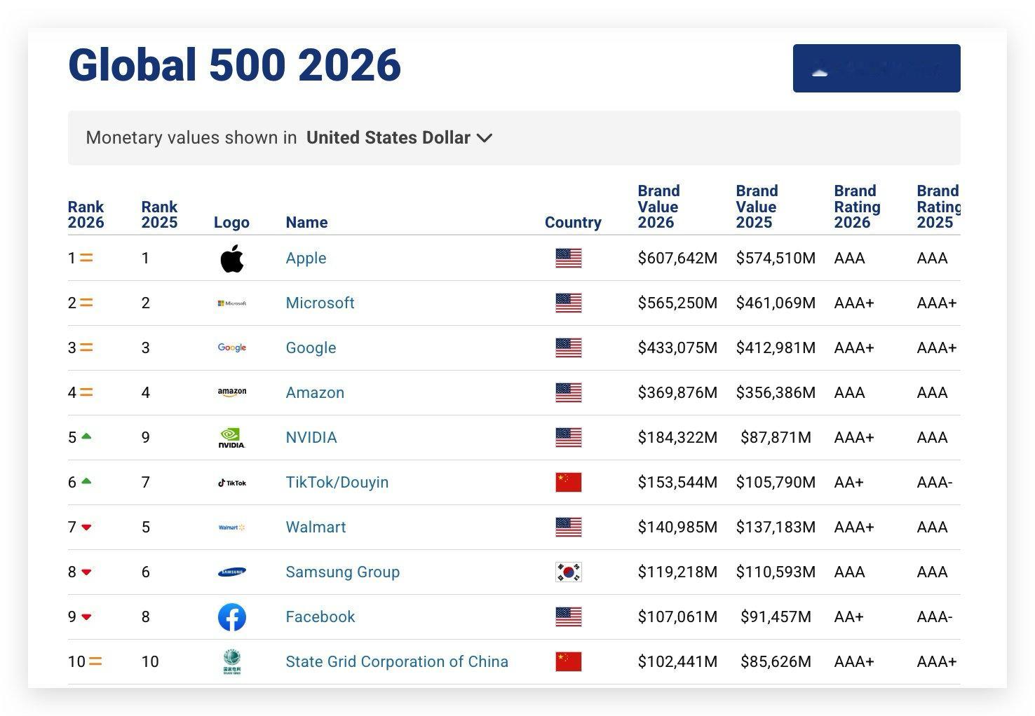This screenshot has height=716, width=1035.
Task: Click the Facebook logo icon
Action: (x=232, y=617)
